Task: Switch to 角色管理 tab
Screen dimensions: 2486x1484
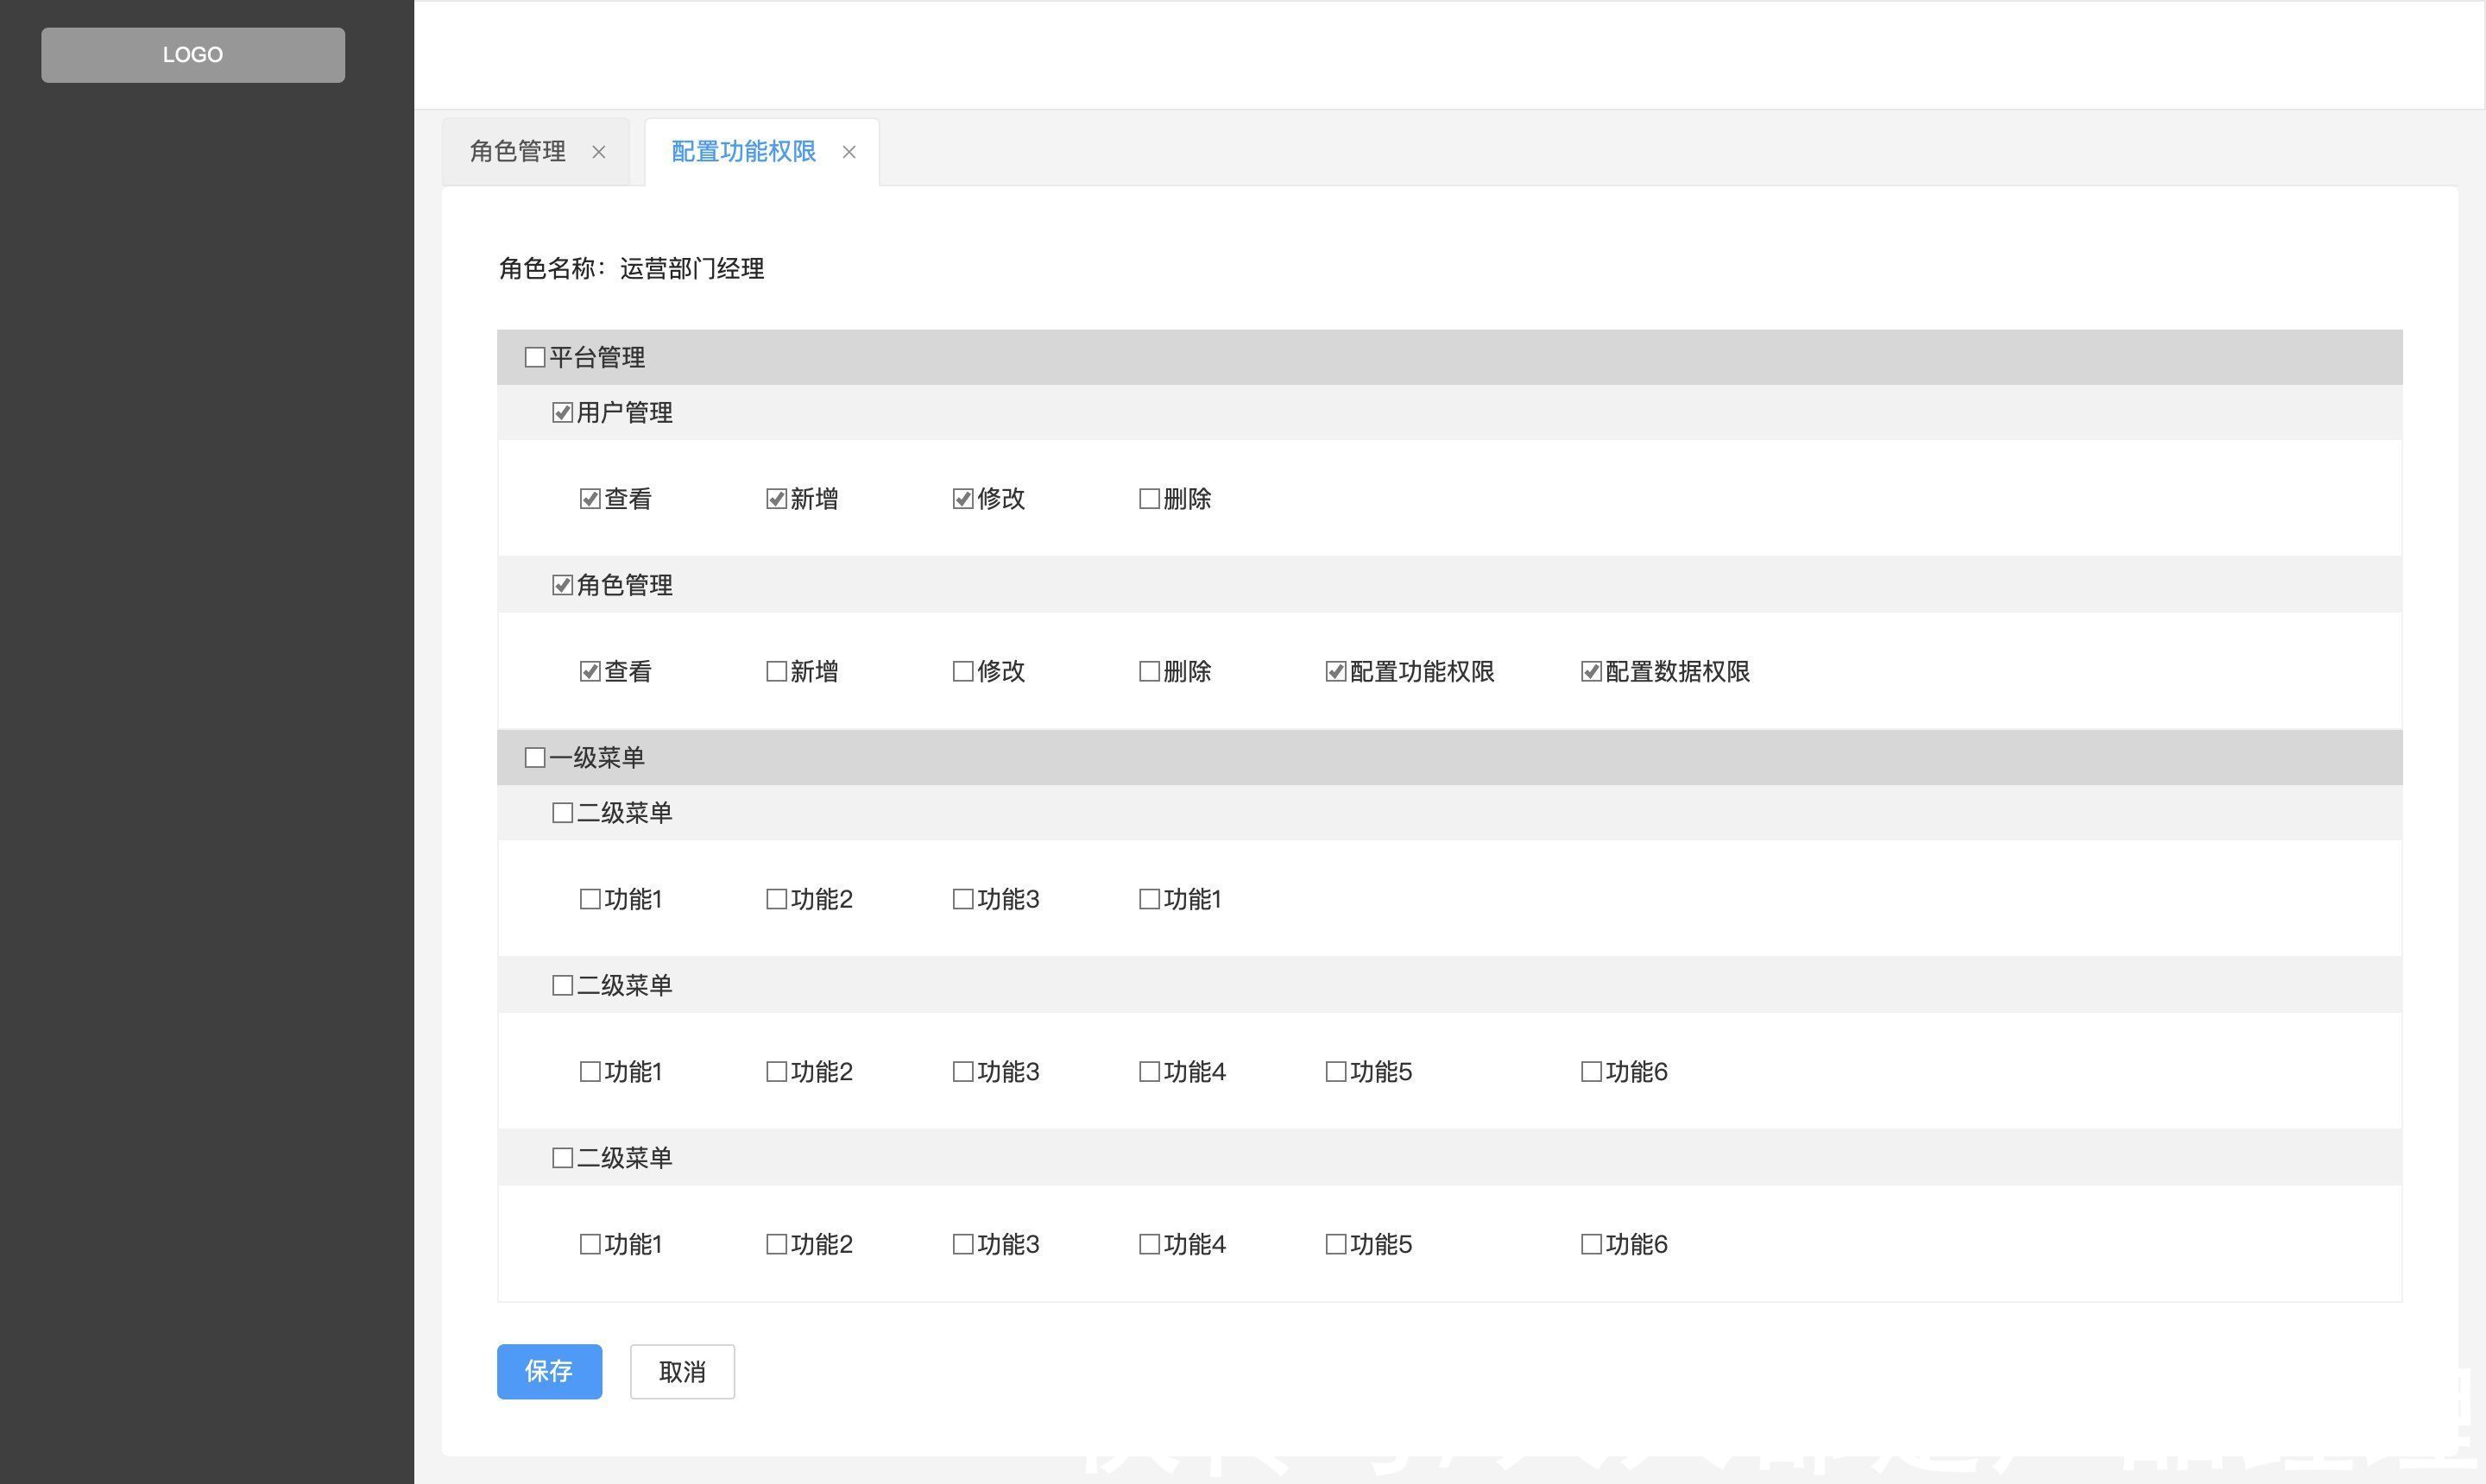Action: [516, 150]
